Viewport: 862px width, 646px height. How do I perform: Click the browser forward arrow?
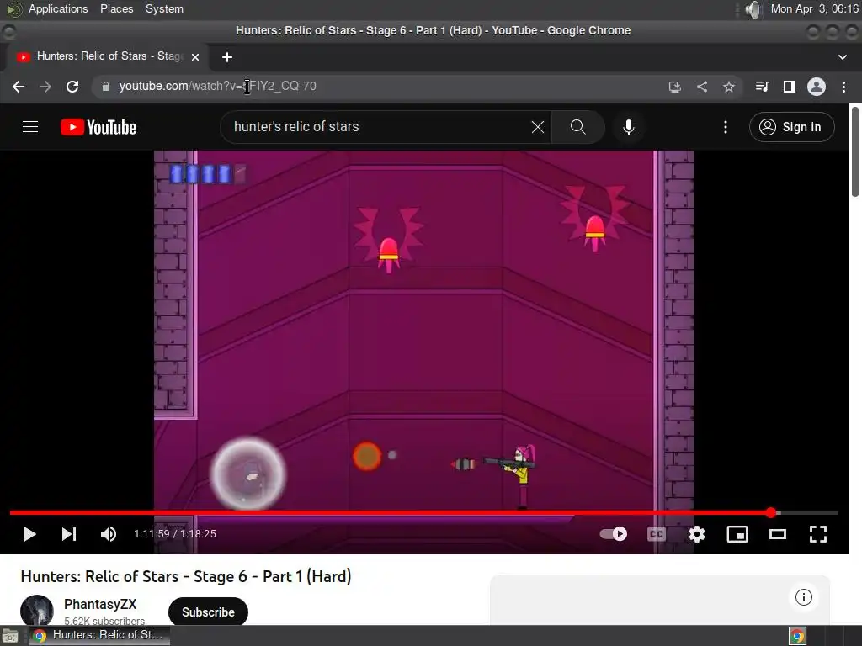click(x=45, y=87)
